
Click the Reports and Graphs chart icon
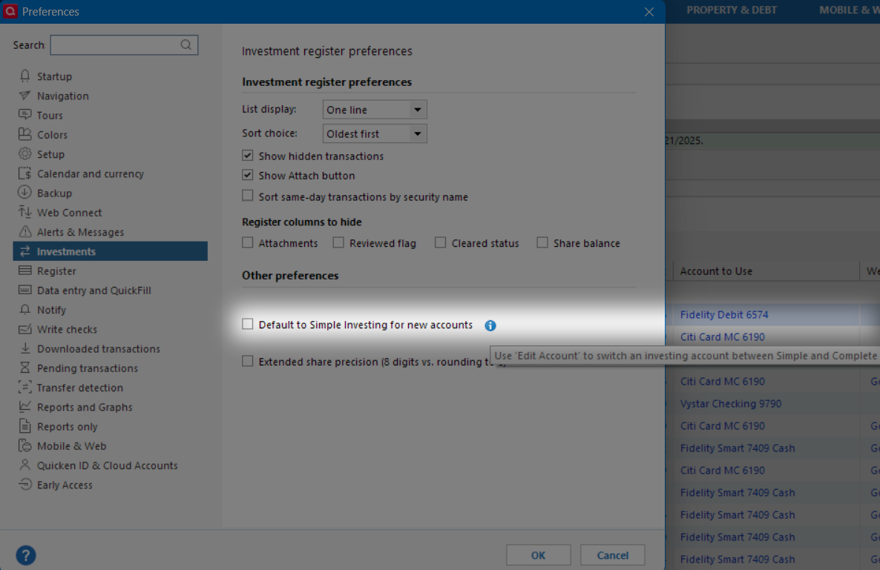click(x=24, y=406)
